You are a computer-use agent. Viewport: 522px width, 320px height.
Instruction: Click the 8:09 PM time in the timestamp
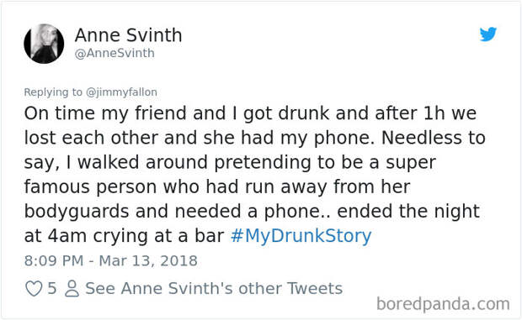pyautogui.click(x=54, y=260)
